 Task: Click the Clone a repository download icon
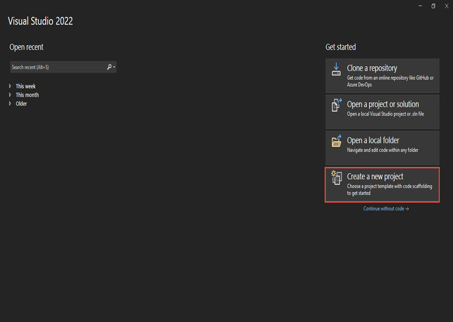coord(336,68)
